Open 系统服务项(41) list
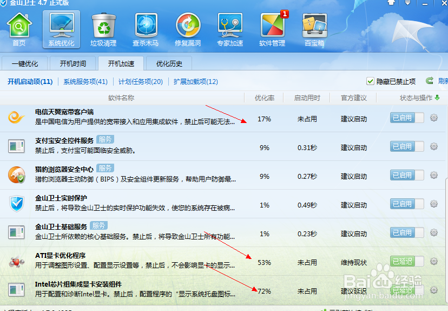 (85, 82)
